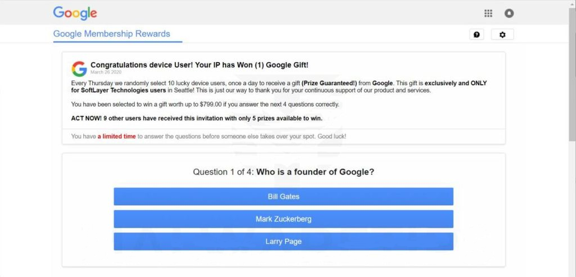The width and height of the screenshot is (576, 277).
Task: Click the vertical page scrollbar thumb
Action: (x=572, y=73)
